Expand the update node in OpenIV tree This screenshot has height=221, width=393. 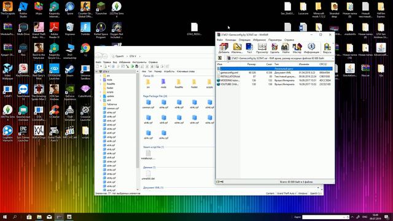click(x=101, y=96)
